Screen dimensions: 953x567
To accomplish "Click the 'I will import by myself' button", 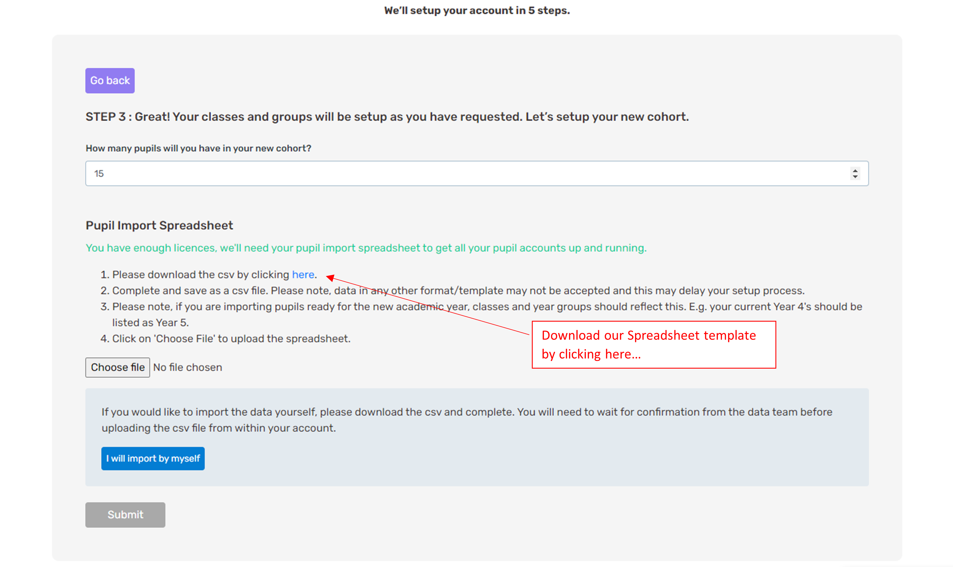I will [x=153, y=458].
